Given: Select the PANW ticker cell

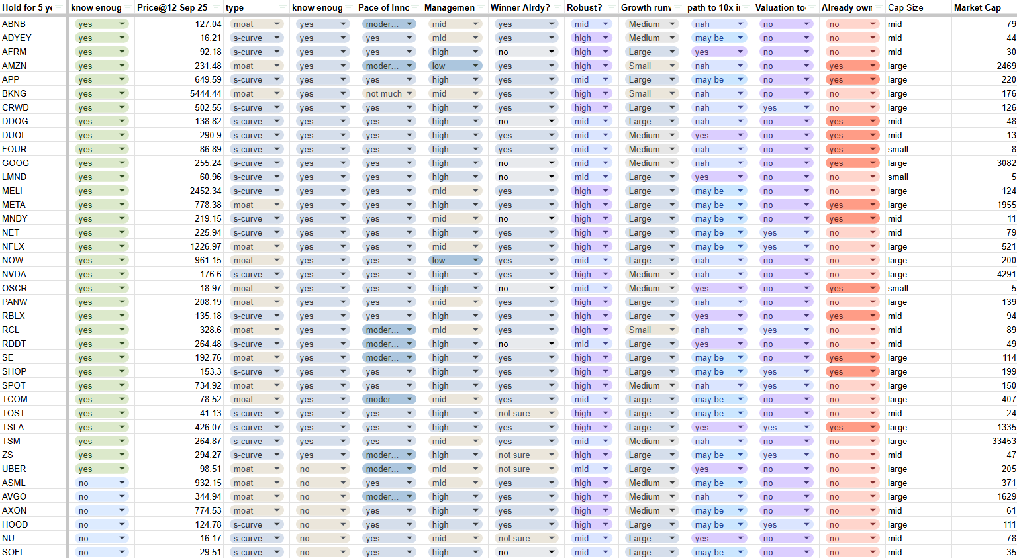Looking at the screenshot, I should (x=33, y=302).
